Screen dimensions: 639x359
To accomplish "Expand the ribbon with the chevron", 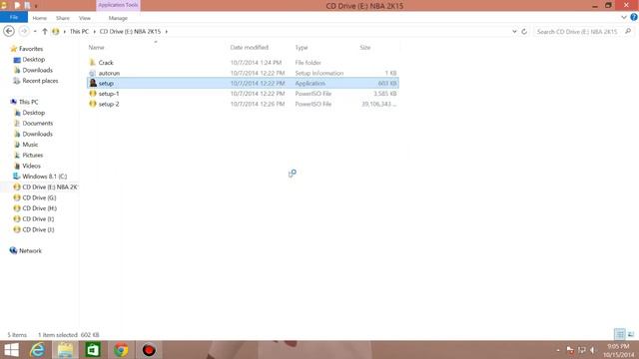I will pyautogui.click(x=623, y=18).
